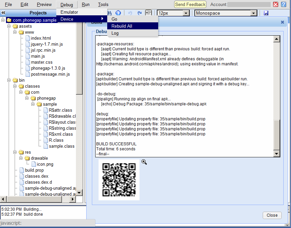
Task: Click the project tree horizontal scroll right arrow
Action: click(x=73, y=199)
